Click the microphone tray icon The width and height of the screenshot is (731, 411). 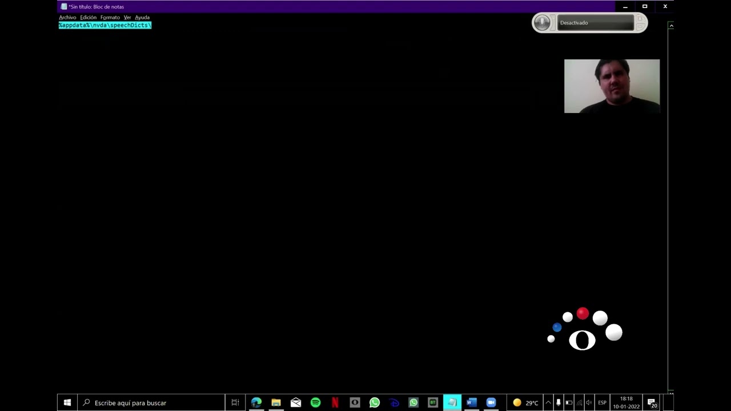pos(559,402)
